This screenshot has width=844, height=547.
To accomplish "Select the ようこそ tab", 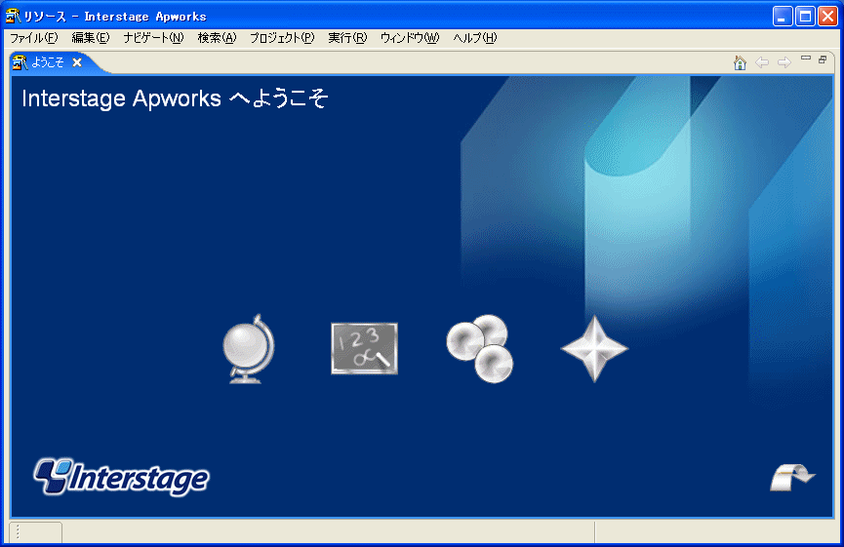I will point(48,62).
